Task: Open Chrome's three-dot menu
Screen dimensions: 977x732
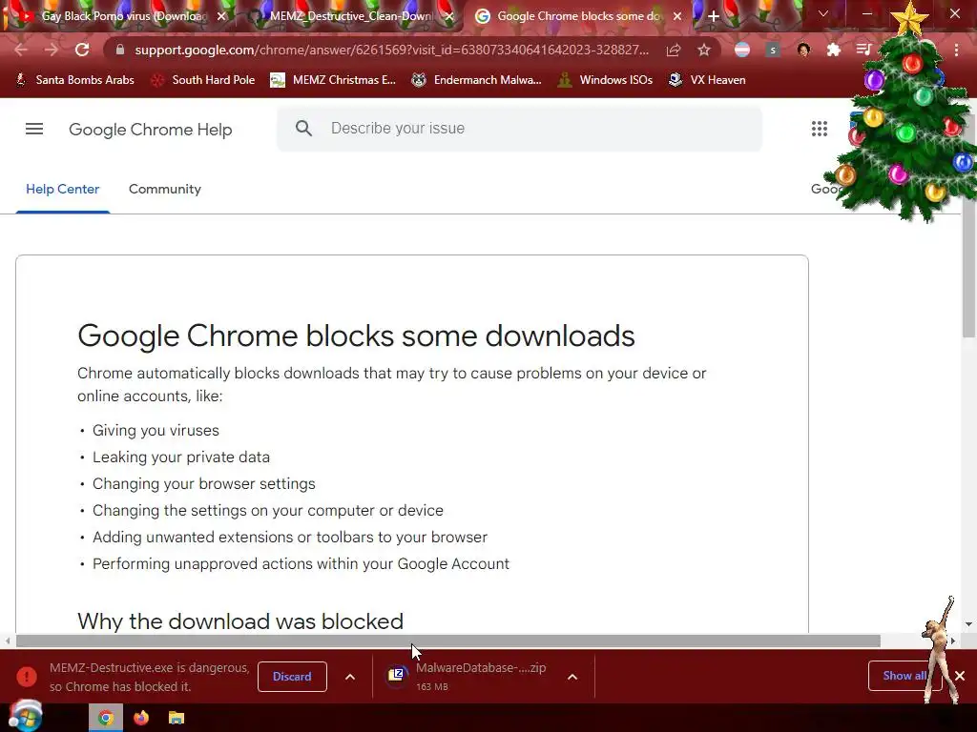Action: pyautogui.click(x=956, y=50)
